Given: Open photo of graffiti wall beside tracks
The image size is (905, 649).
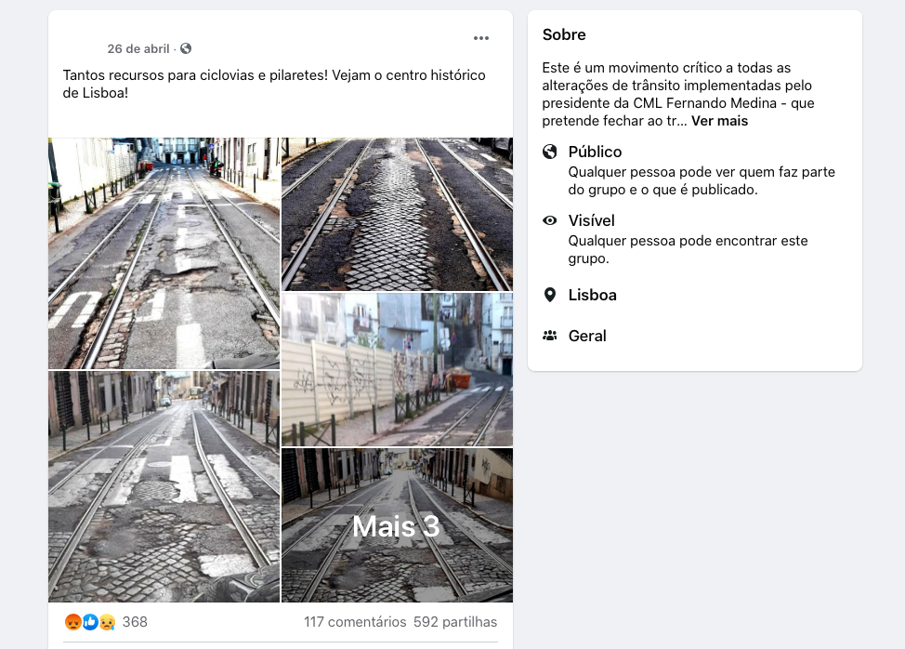Looking at the screenshot, I should click(x=397, y=369).
